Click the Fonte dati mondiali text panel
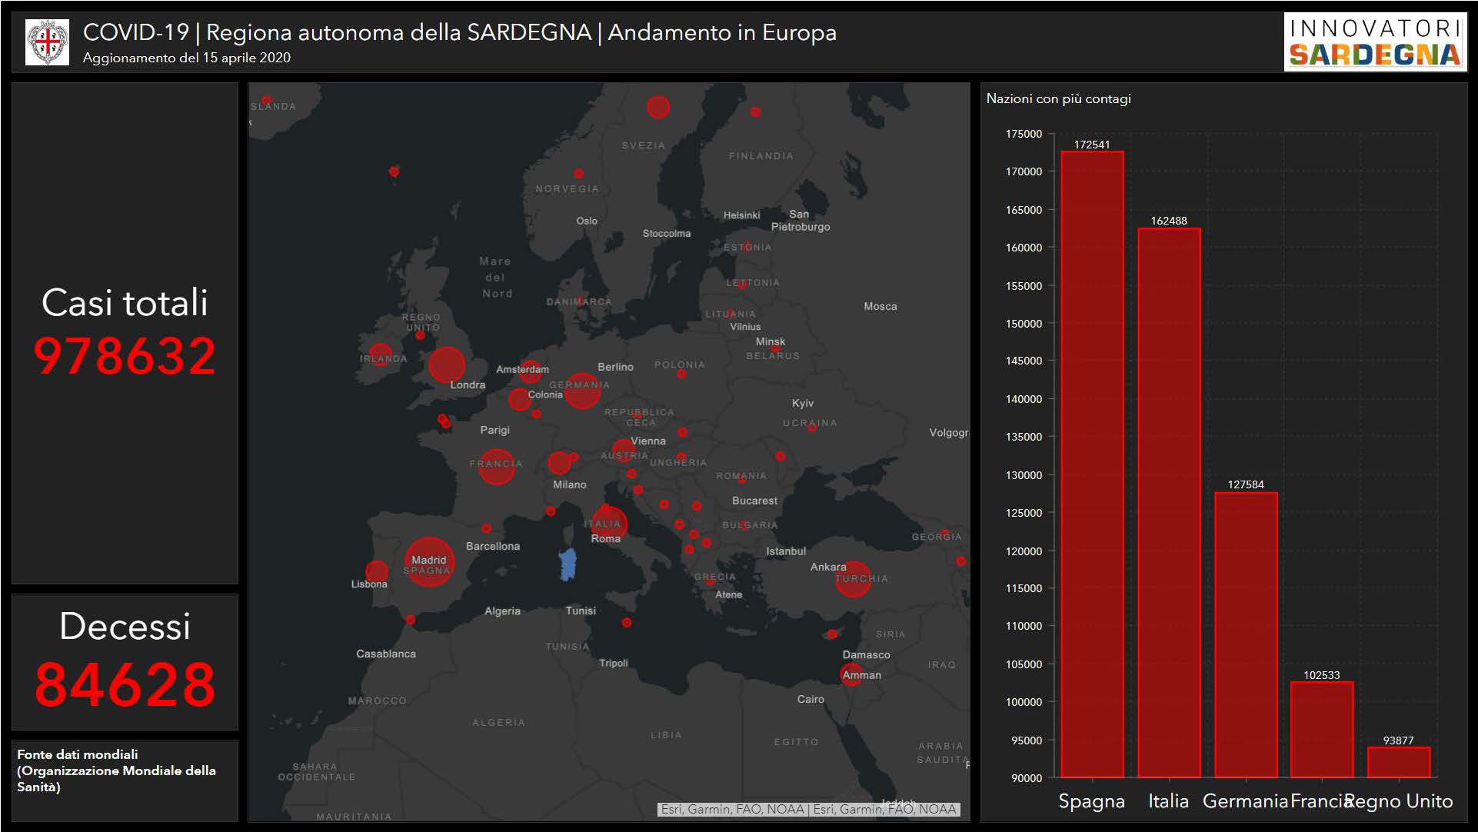This screenshot has height=832, width=1478. (116, 770)
